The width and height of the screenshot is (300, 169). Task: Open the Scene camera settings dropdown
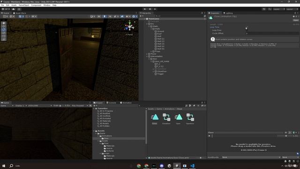click(x=128, y=16)
